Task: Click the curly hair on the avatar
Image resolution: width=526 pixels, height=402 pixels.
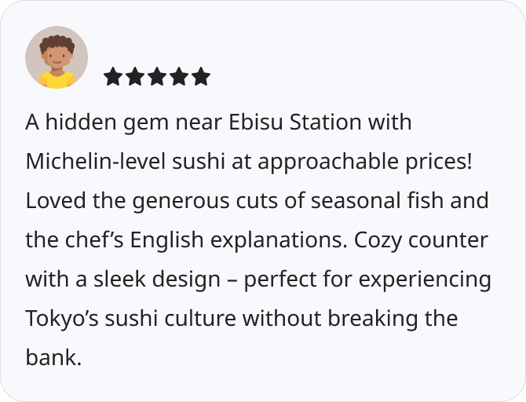Action: tap(57, 42)
